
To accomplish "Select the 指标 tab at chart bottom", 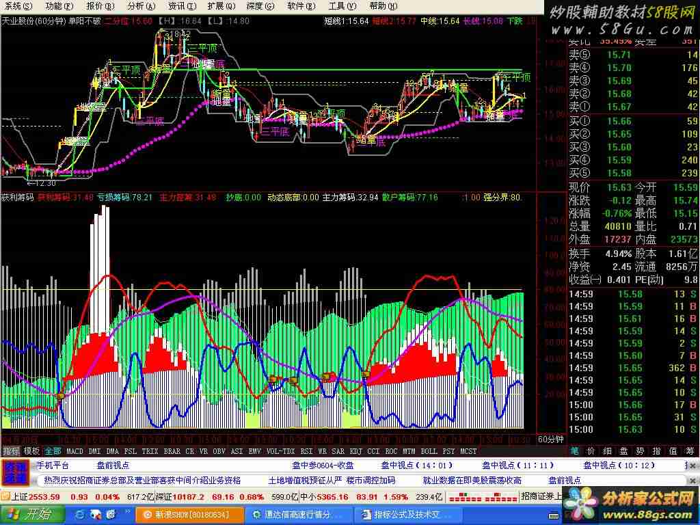I will coord(11,451).
